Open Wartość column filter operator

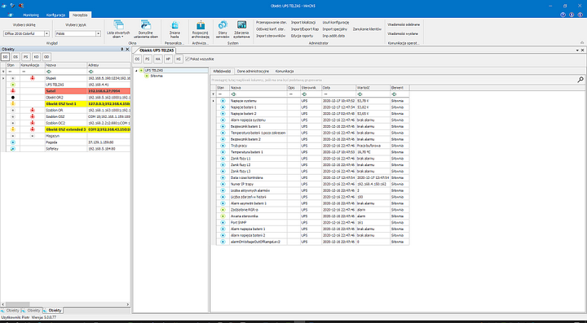point(360,94)
